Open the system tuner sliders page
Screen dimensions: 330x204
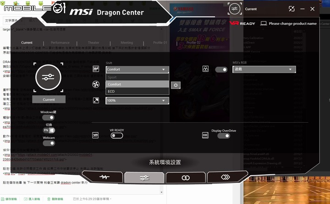[x=144, y=178]
